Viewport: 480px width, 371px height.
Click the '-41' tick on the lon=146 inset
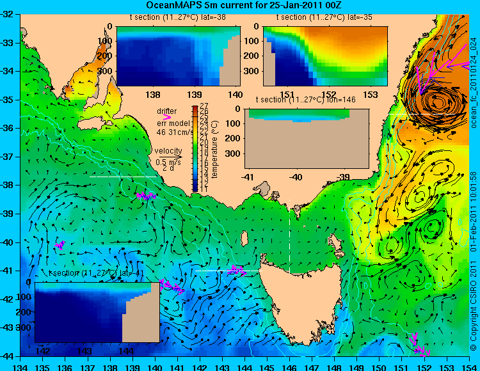pos(247,177)
